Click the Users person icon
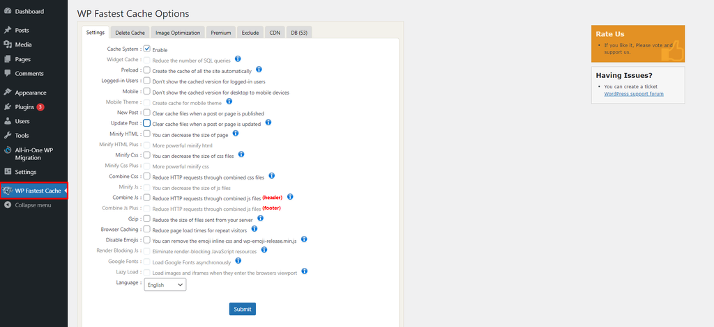This screenshot has height=327, width=714. 7,121
